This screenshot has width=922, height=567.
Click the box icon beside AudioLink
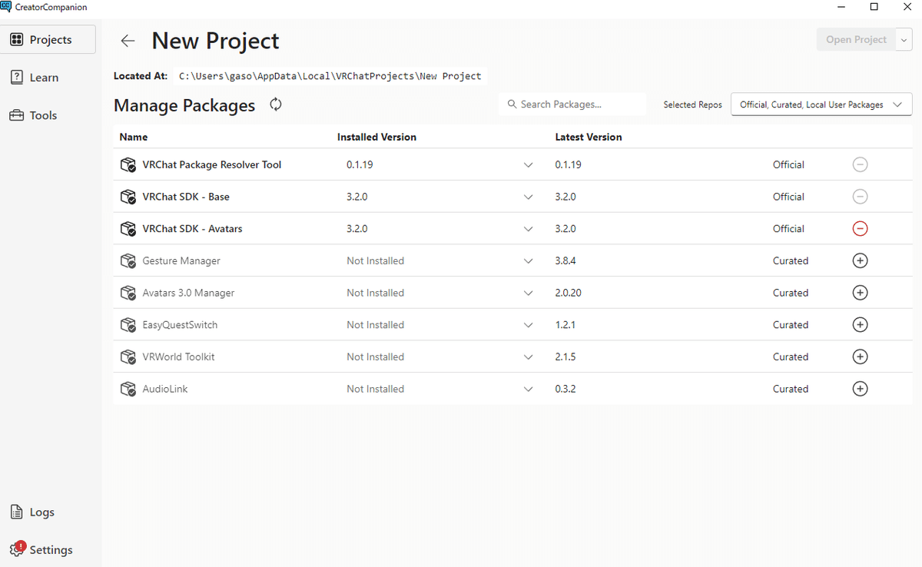coord(128,390)
